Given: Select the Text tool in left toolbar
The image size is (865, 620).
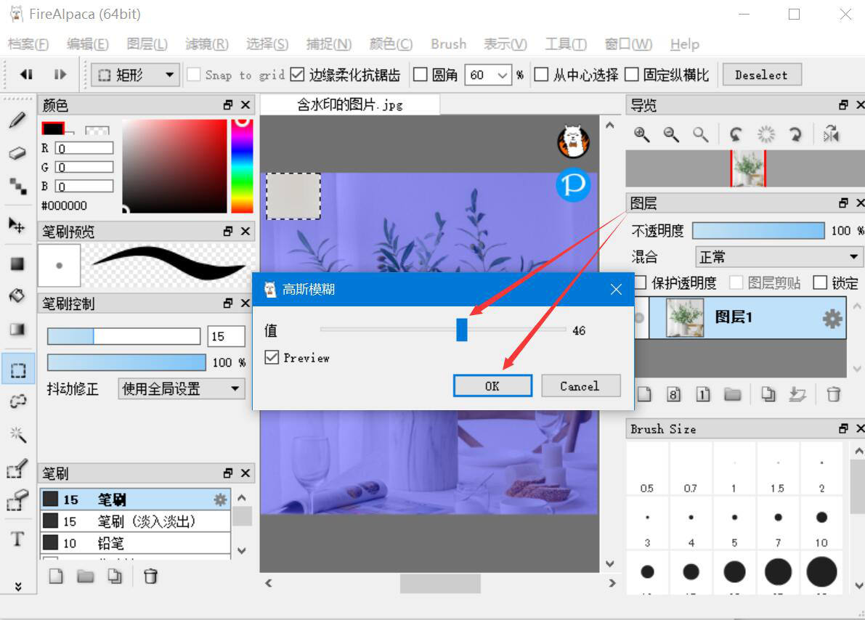Looking at the screenshot, I should (x=17, y=539).
